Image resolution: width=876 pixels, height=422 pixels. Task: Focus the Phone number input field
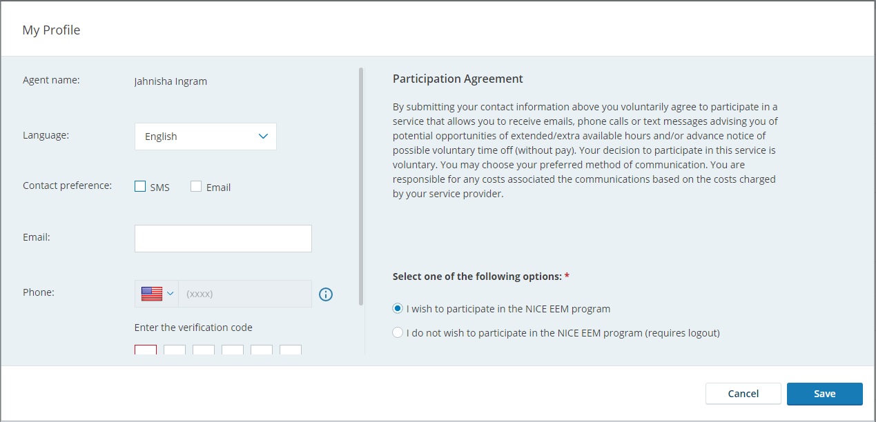click(x=244, y=294)
